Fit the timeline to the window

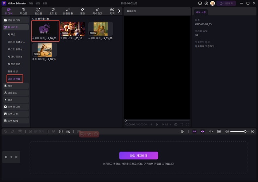[x=219, y=131]
